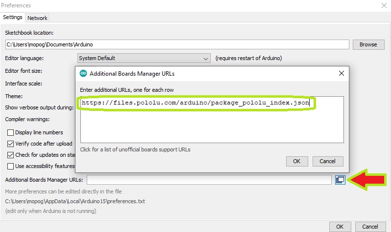Close the Additional Boards Manager URLs dialog
The height and width of the screenshot is (232, 391).
pyautogui.click(x=341, y=73)
